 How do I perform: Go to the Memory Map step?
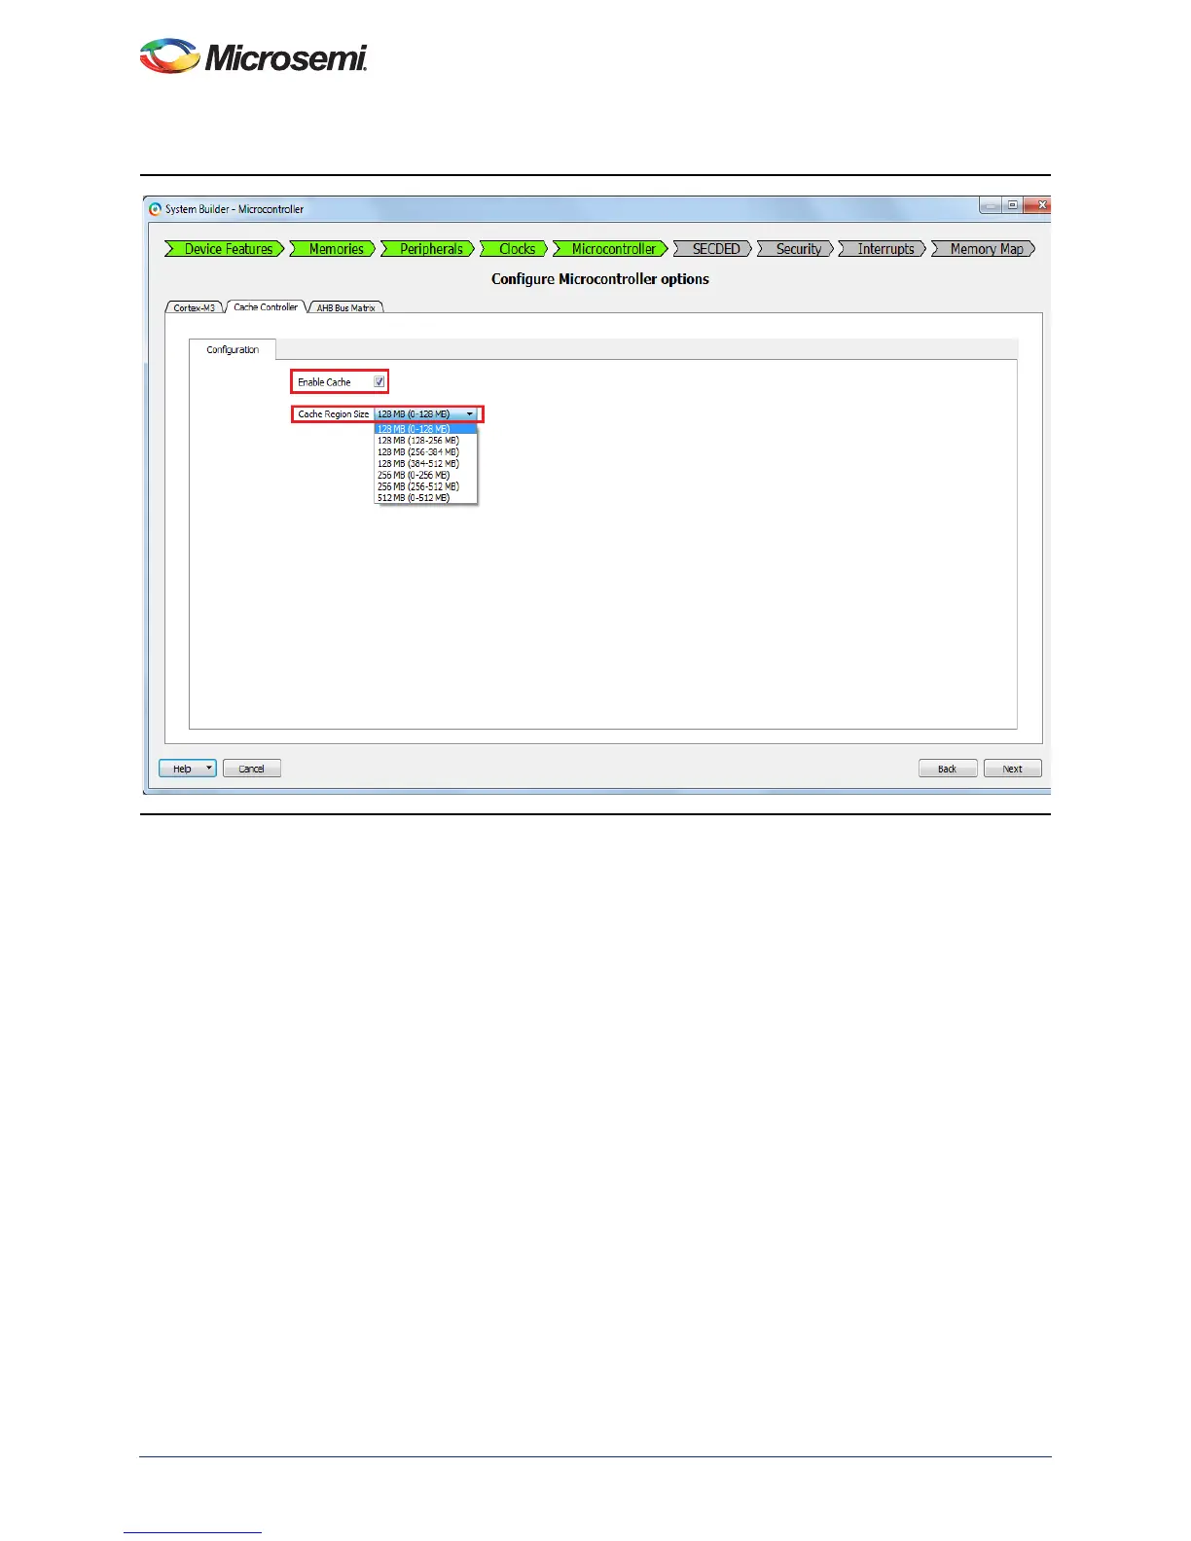coord(984,249)
